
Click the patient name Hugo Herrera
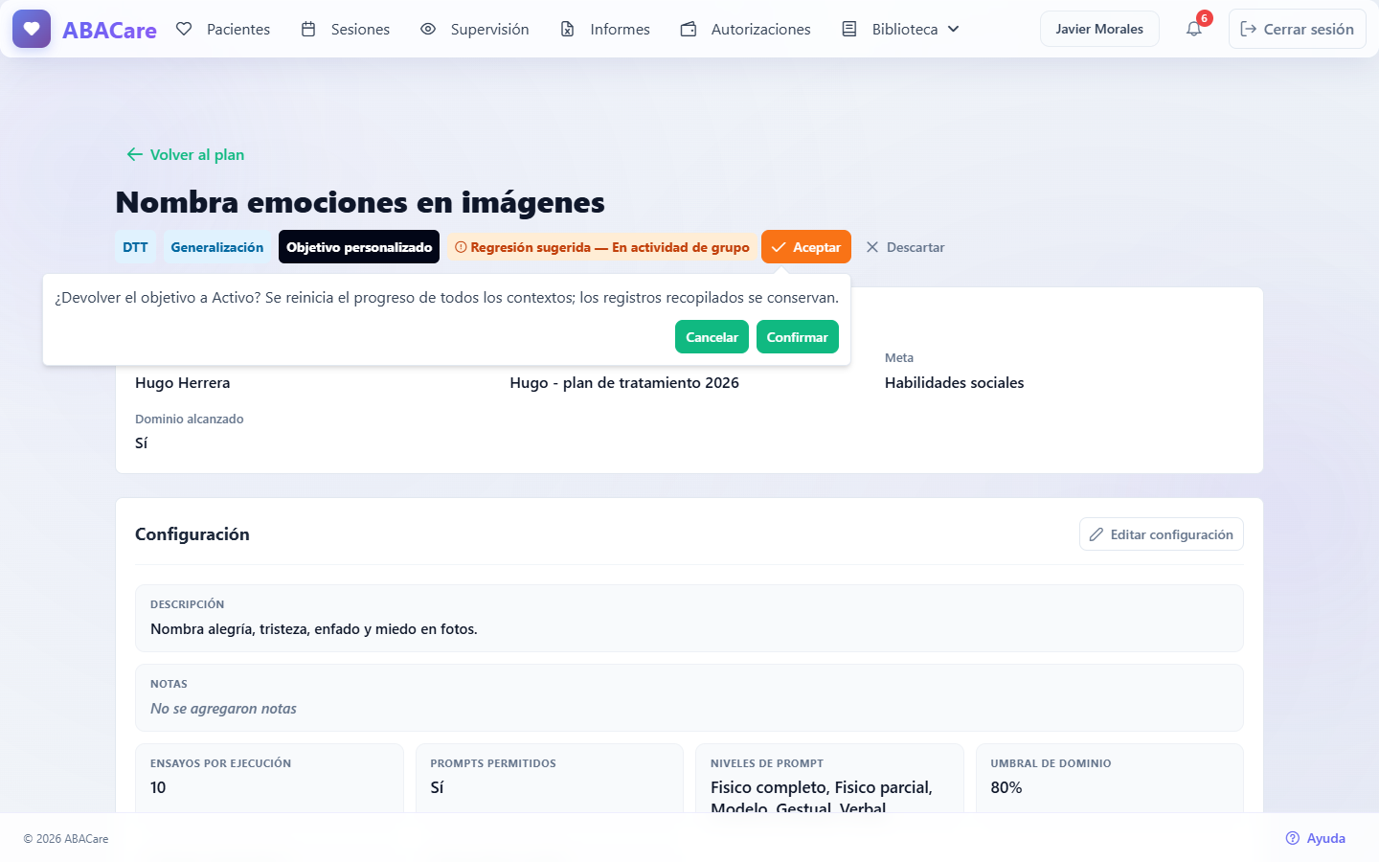183,383
